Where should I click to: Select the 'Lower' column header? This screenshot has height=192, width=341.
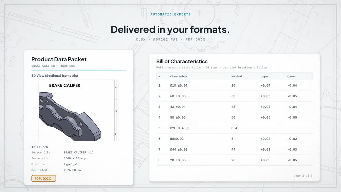point(291,76)
